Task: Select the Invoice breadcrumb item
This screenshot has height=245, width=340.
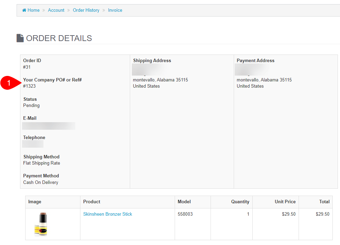Action: [x=115, y=10]
